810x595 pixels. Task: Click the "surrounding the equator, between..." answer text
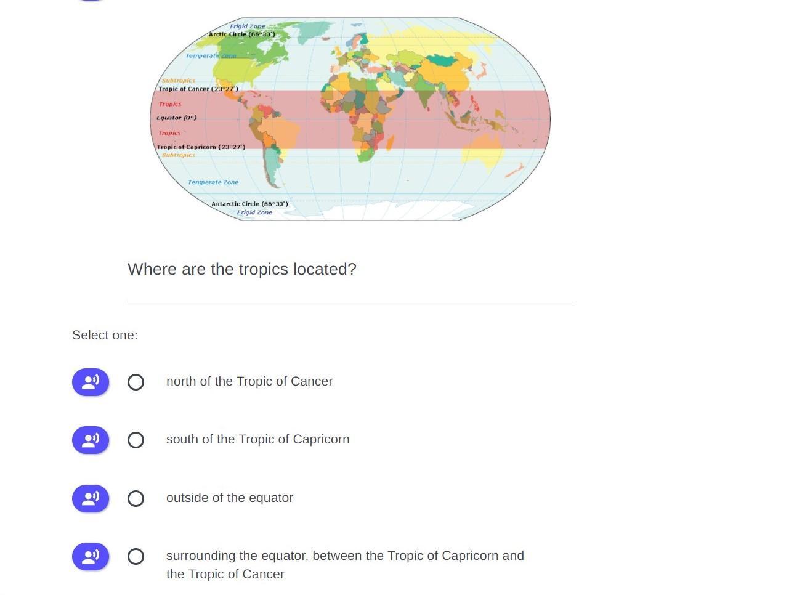click(x=345, y=565)
